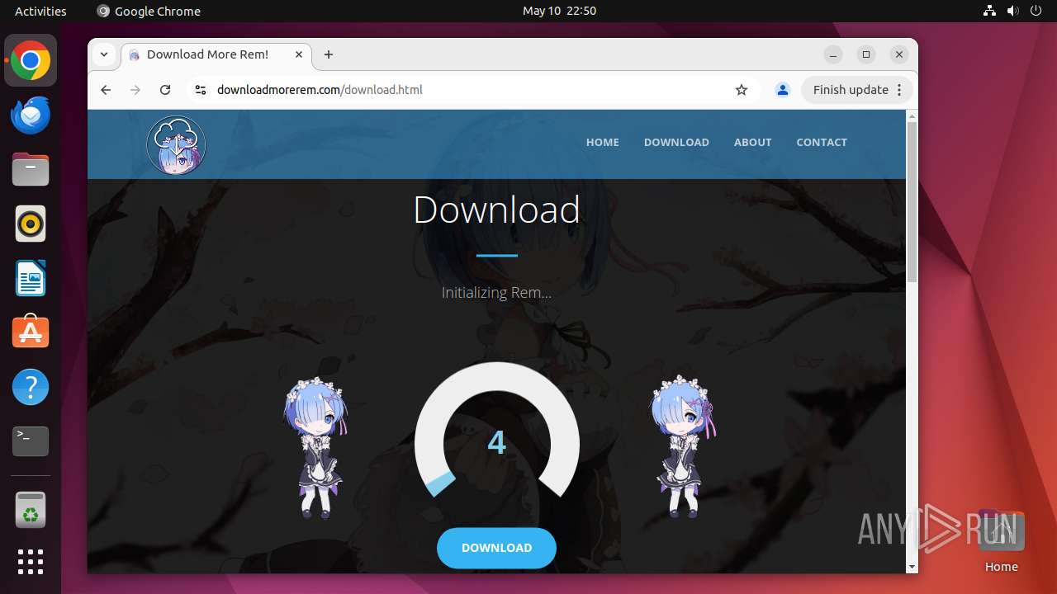The image size is (1057, 594).
Task: Click the blue DOWNLOAD button
Action: click(x=496, y=548)
